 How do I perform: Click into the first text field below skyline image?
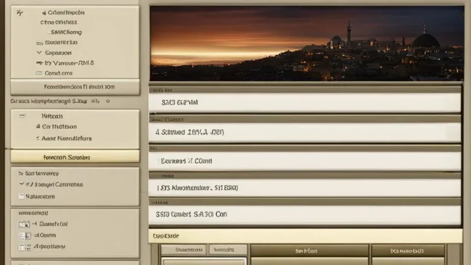[x=305, y=103]
